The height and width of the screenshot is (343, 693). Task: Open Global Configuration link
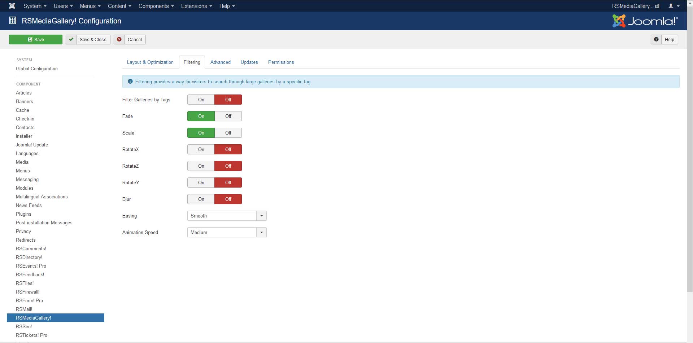pyautogui.click(x=37, y=69)
